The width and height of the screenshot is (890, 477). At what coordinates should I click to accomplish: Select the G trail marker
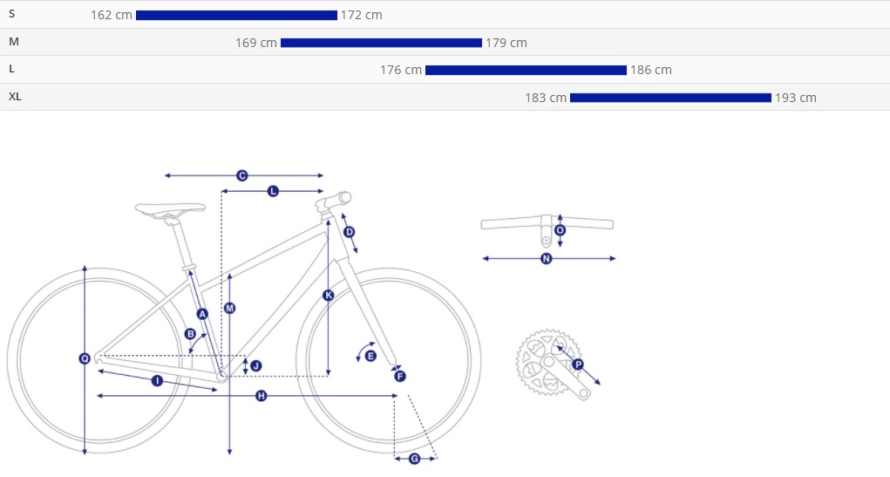(414, 459)
